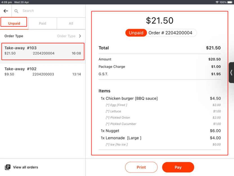234x176 pixels.
Task: Switch to the Paid tab
Action: pos(43,23)
